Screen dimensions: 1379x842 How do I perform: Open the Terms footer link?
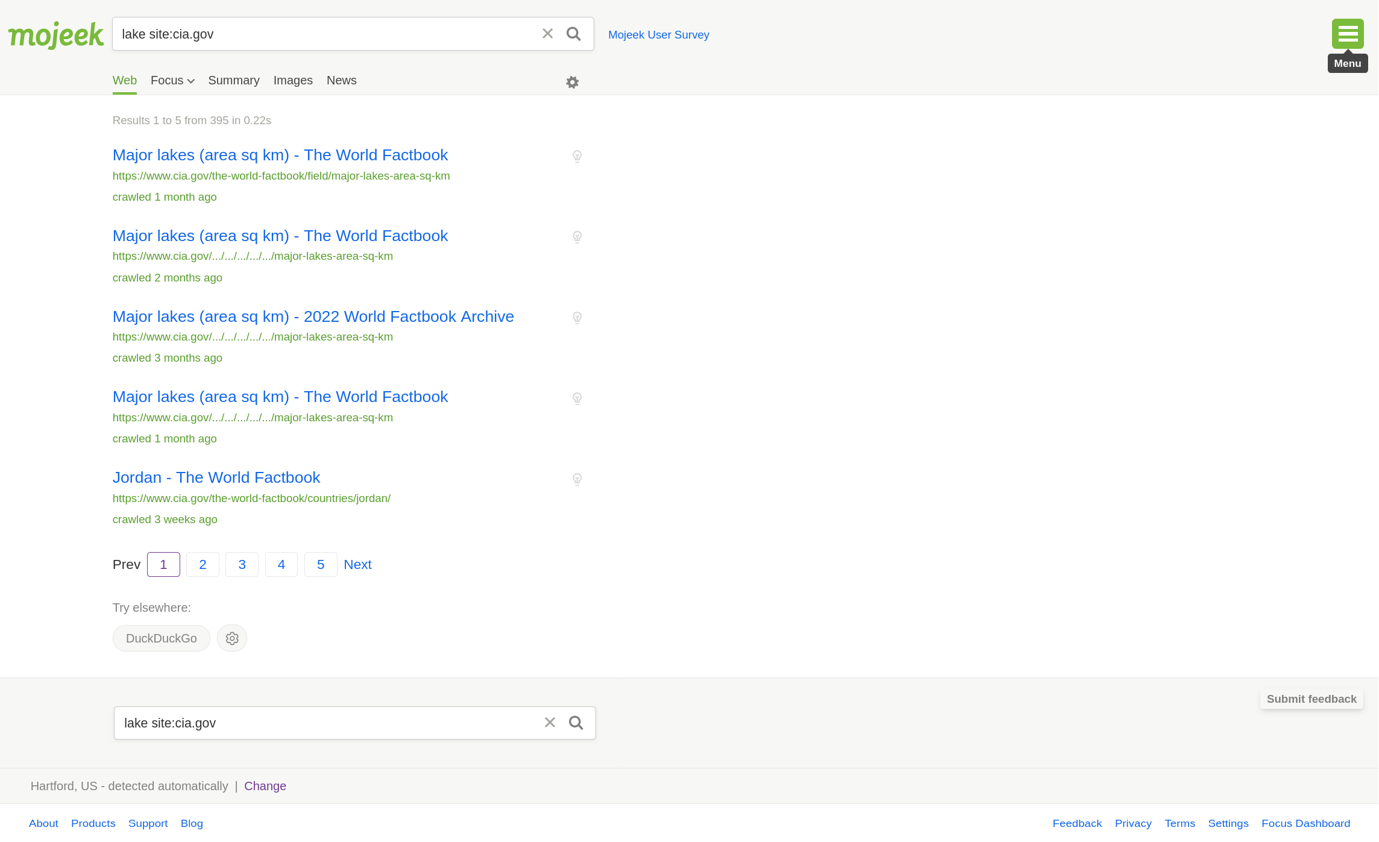tap(1180, 823)
